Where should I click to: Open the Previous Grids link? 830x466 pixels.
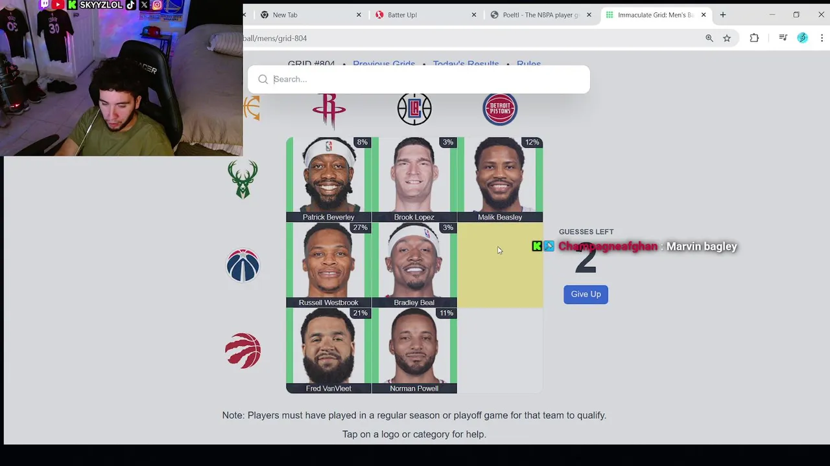click(384, 63)
